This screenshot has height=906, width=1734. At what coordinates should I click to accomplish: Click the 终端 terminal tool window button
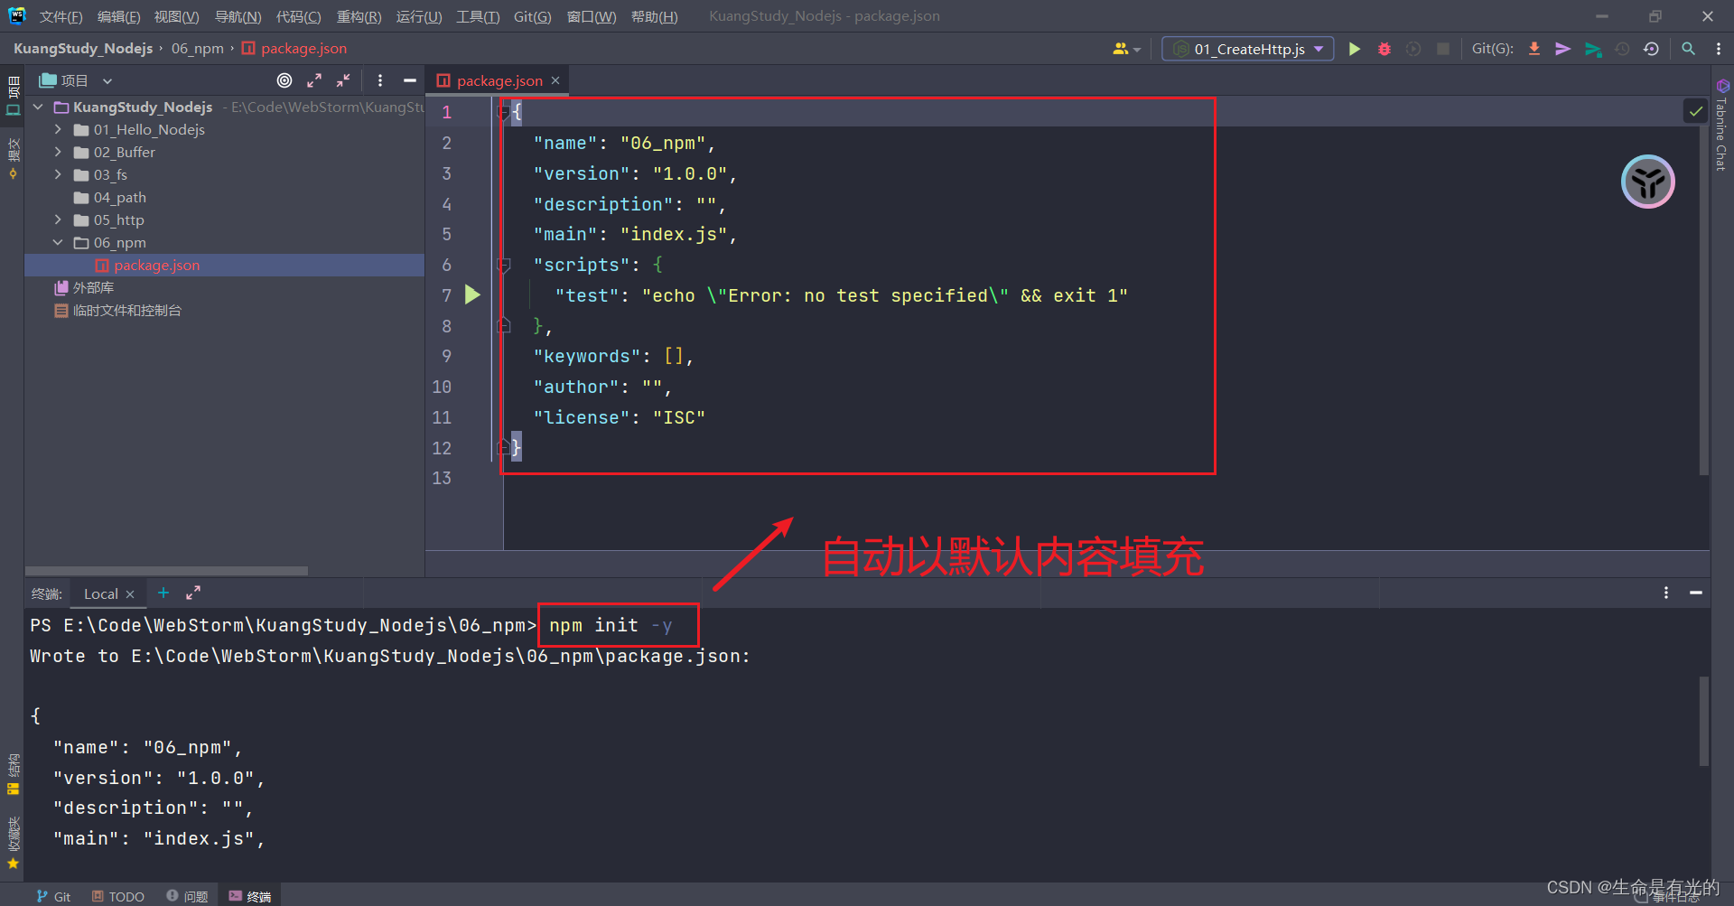(250, 896)
